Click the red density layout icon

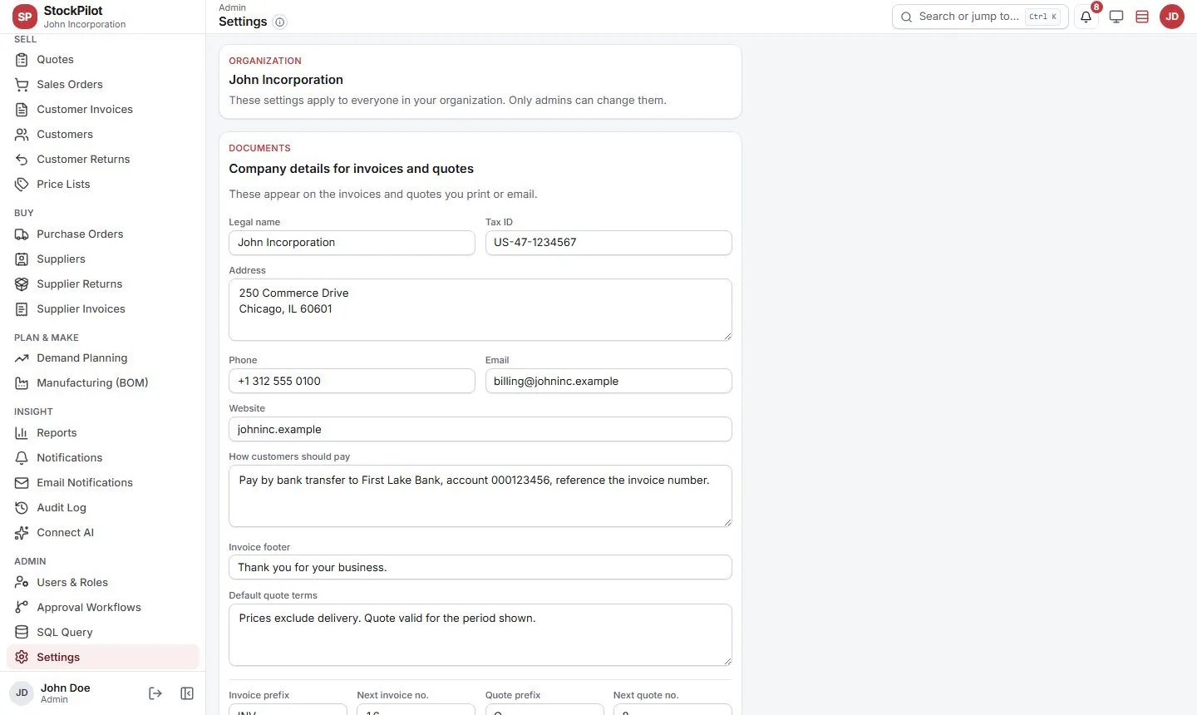[x=1142, y=17]
